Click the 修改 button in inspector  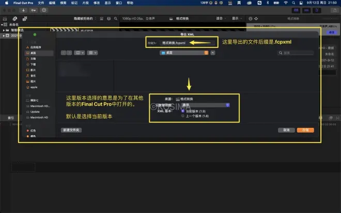pos(332,32)
